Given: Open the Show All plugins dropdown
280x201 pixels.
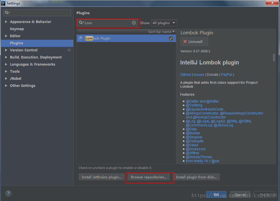Looking at the screenshot, I should coord(164,23).
